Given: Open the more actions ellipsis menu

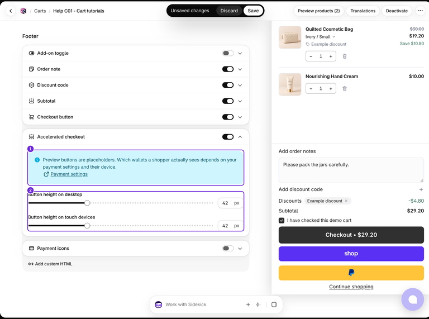Looking at the screenshot, I should pos(420,11).
